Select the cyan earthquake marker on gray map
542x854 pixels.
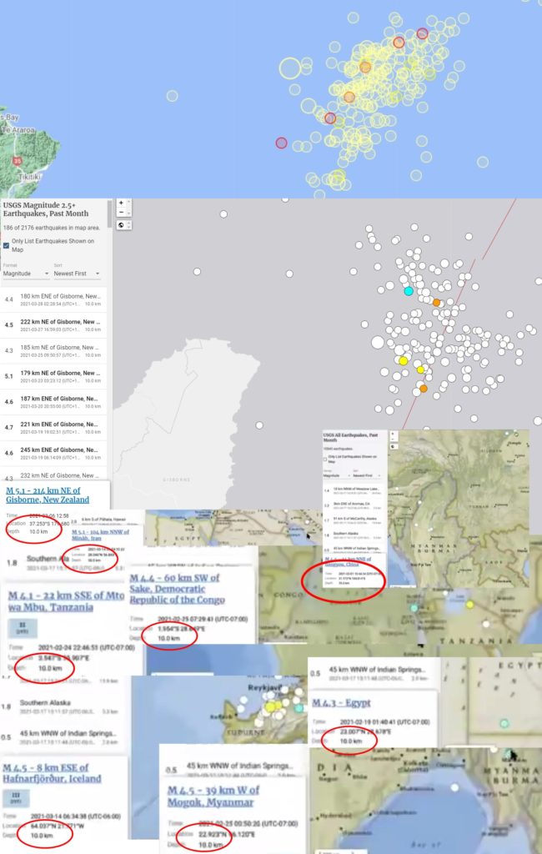coord(409,291)
